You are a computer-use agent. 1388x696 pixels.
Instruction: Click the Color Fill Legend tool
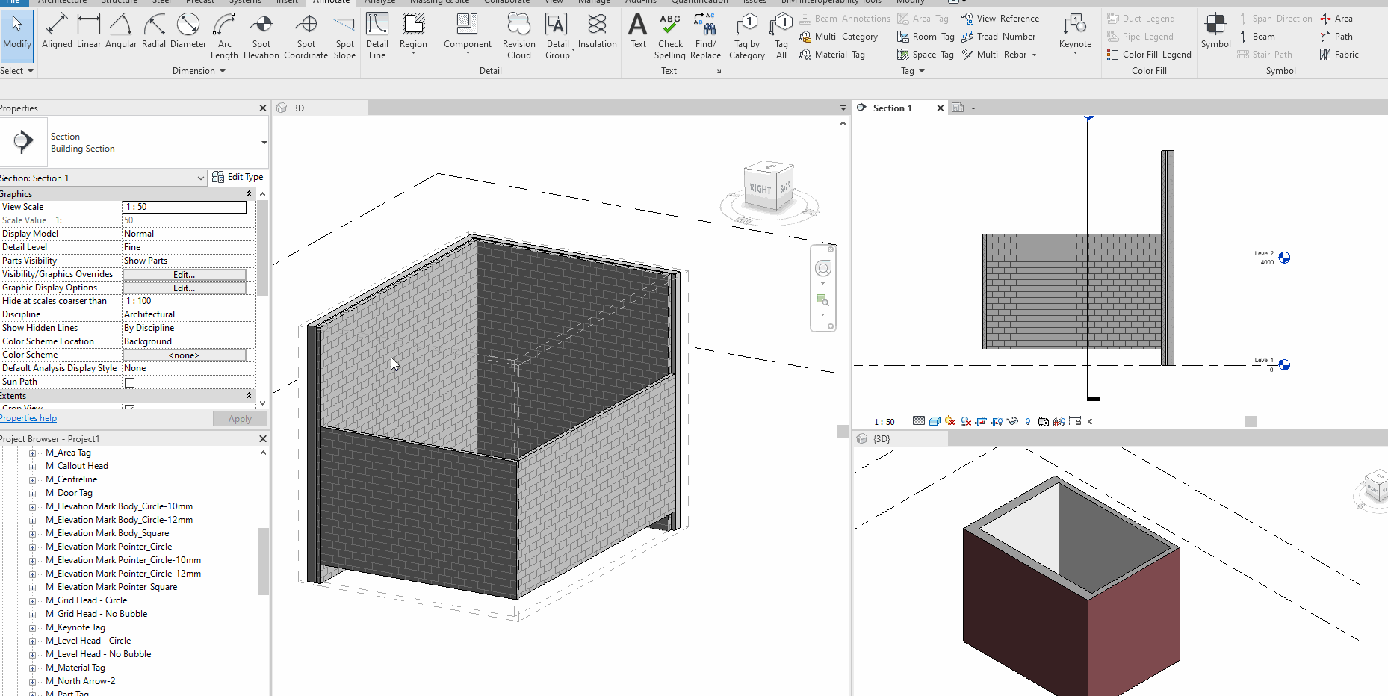point(1149,55)
